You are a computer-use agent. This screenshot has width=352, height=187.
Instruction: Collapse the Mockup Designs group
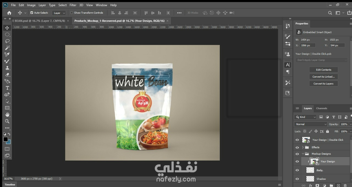tap(303, 154)
